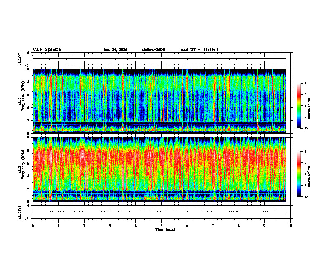Click time axis tick label '0'

pyautogui.click(x=33, y=226)
